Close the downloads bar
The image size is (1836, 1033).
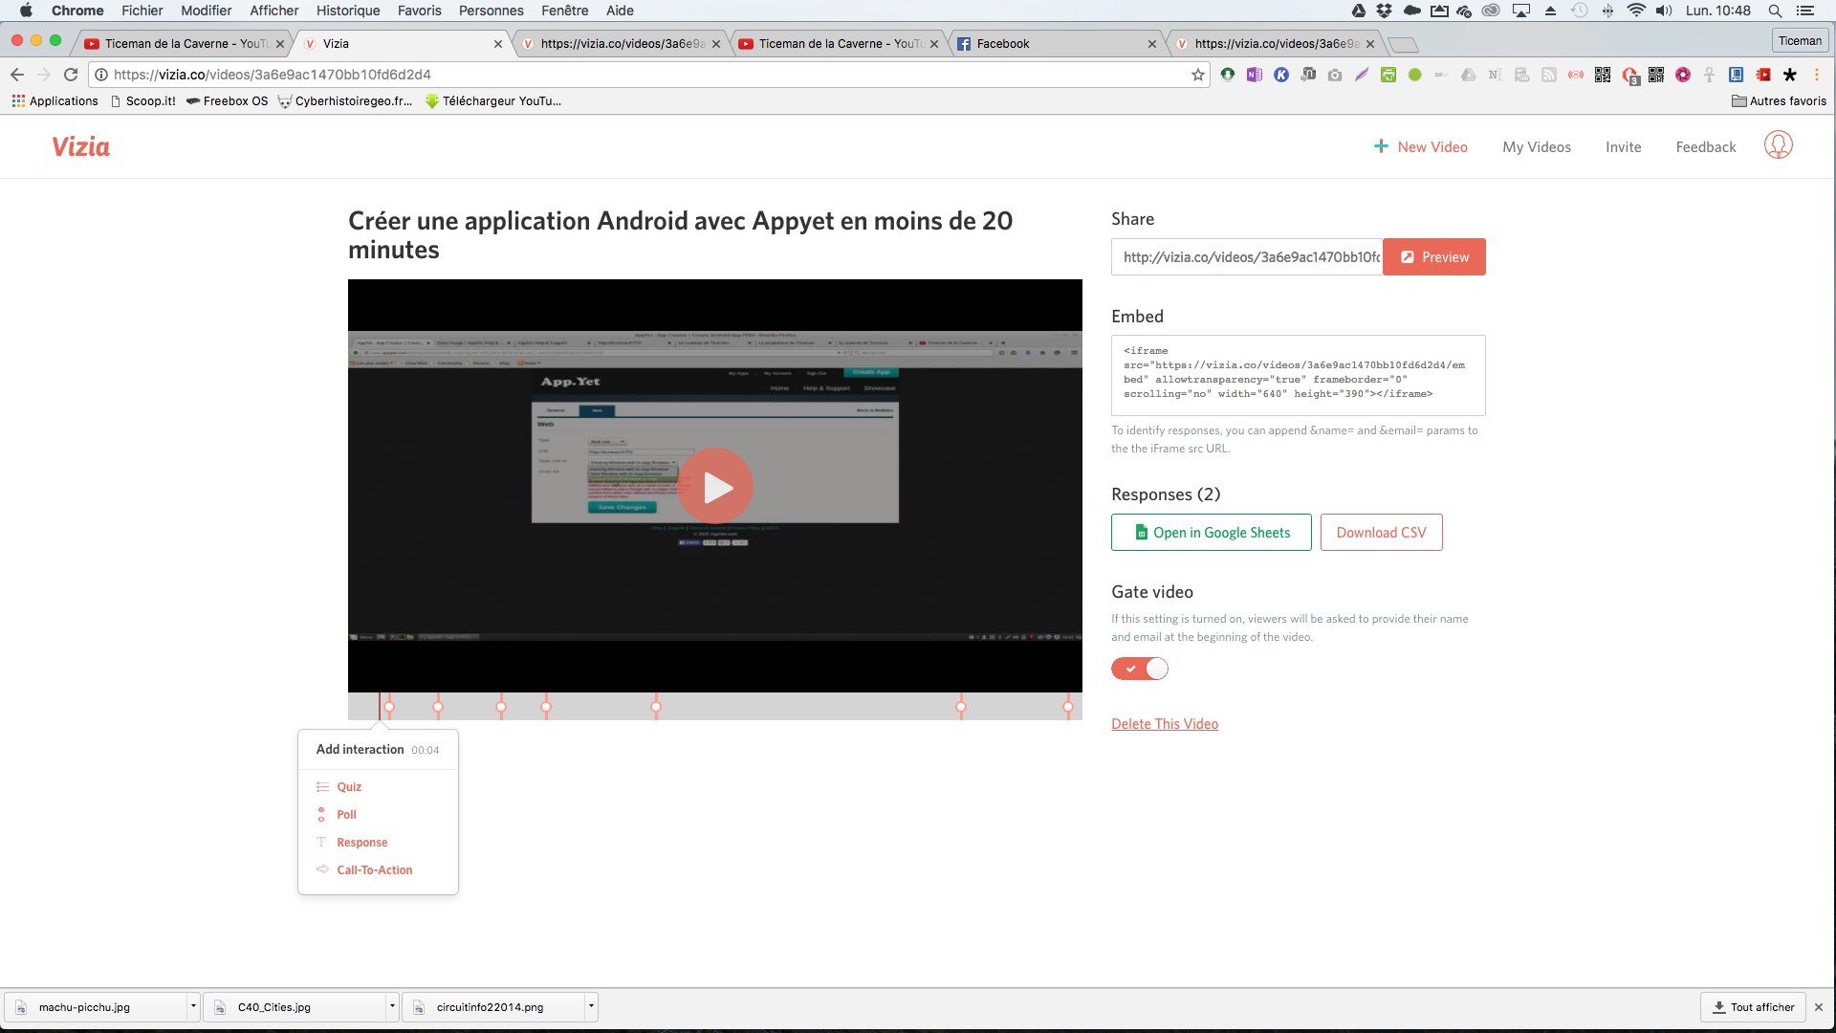1819,1007
